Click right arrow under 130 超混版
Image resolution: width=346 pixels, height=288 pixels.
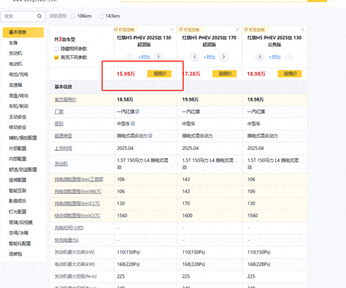158,57
